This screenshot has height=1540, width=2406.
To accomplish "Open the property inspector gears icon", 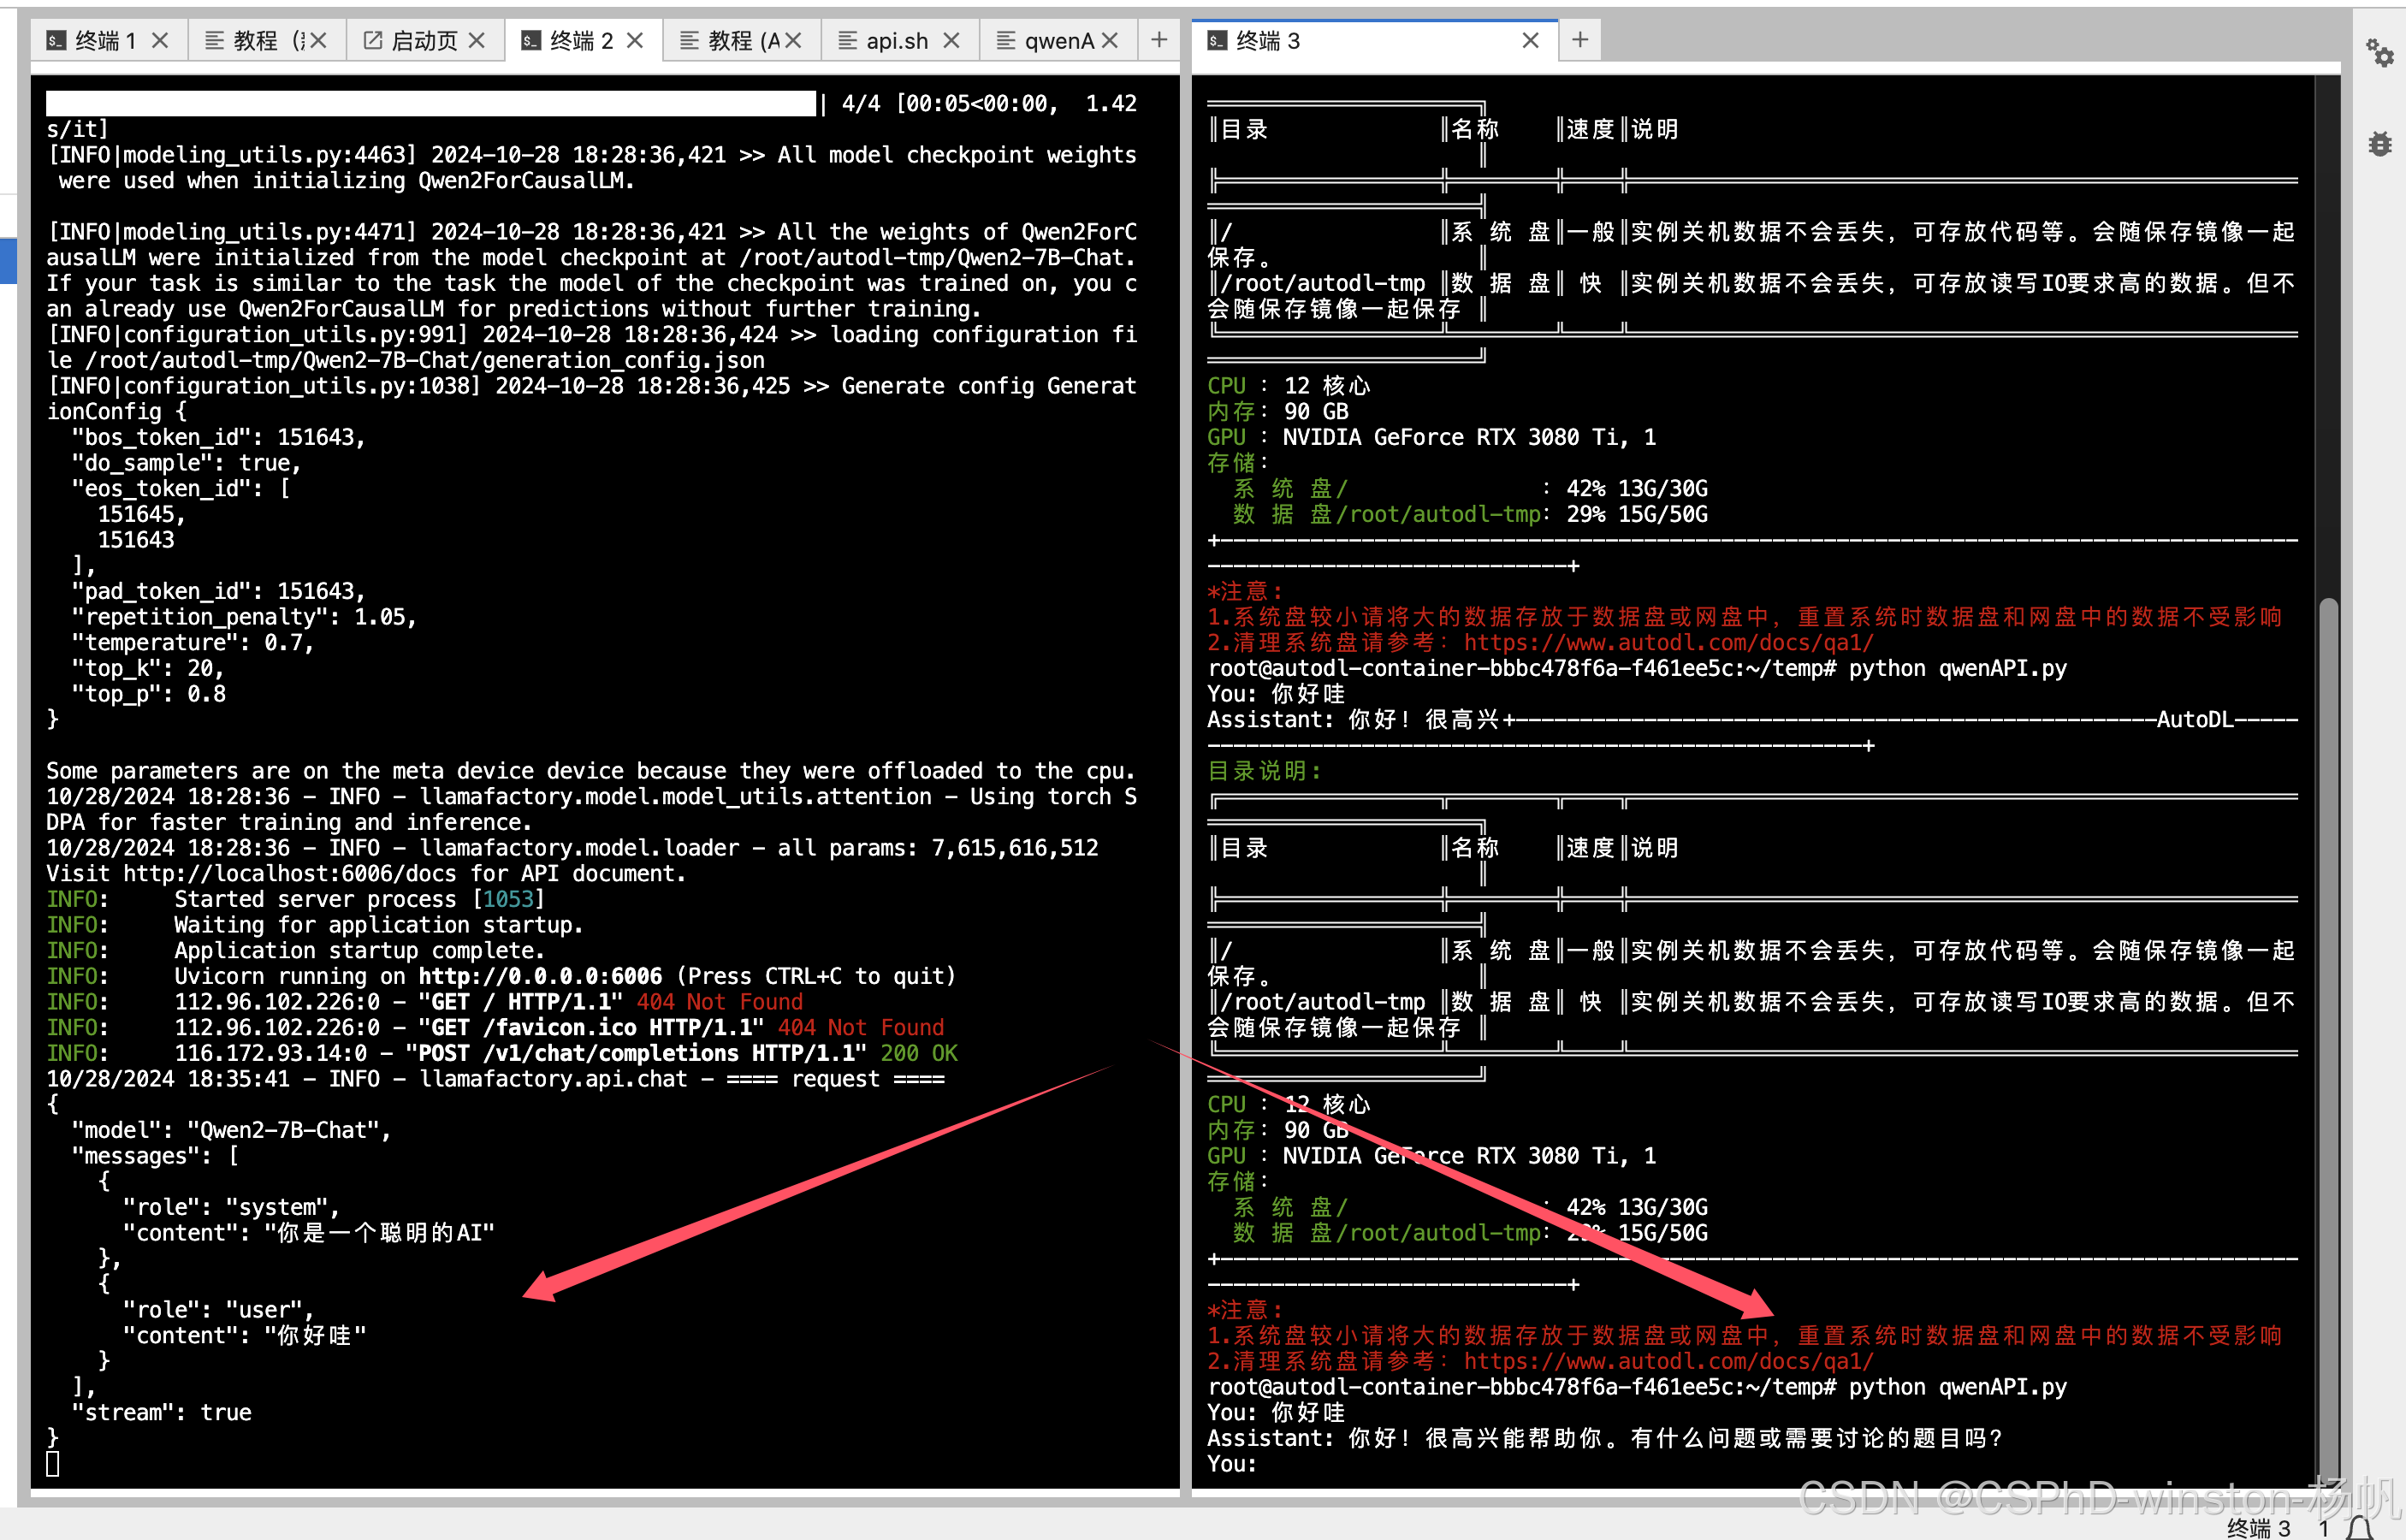I will tap(2379, 52).
